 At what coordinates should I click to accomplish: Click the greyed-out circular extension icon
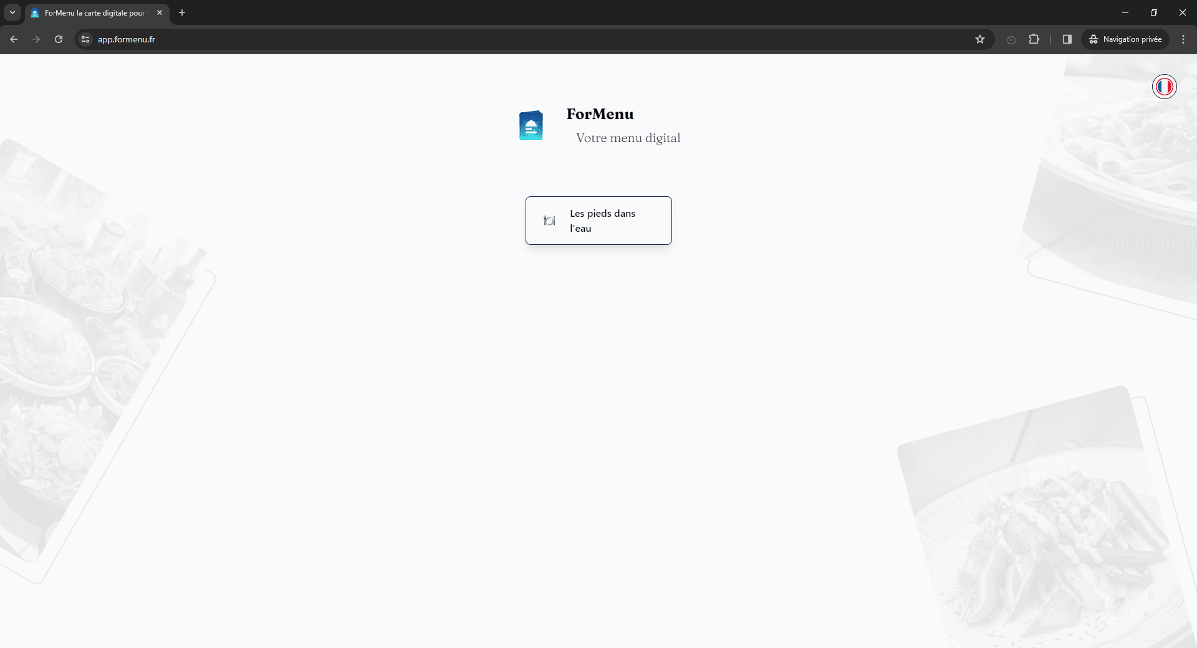(x=1011, y=39)
